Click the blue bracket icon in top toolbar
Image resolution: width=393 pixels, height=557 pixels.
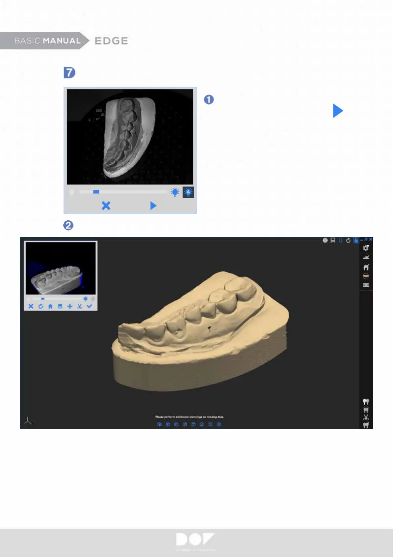tap(341, 240)
